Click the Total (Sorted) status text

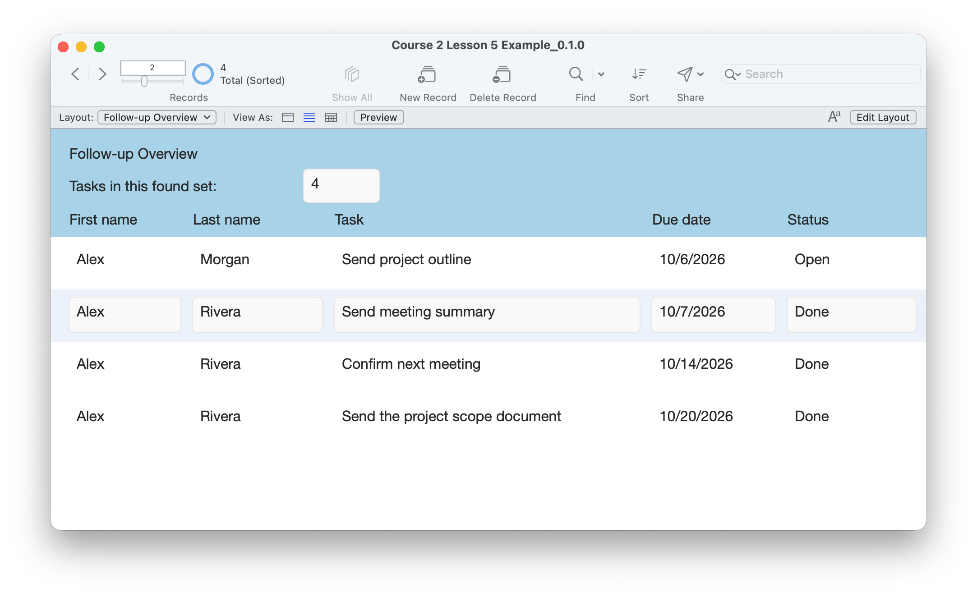pos(252,80)
